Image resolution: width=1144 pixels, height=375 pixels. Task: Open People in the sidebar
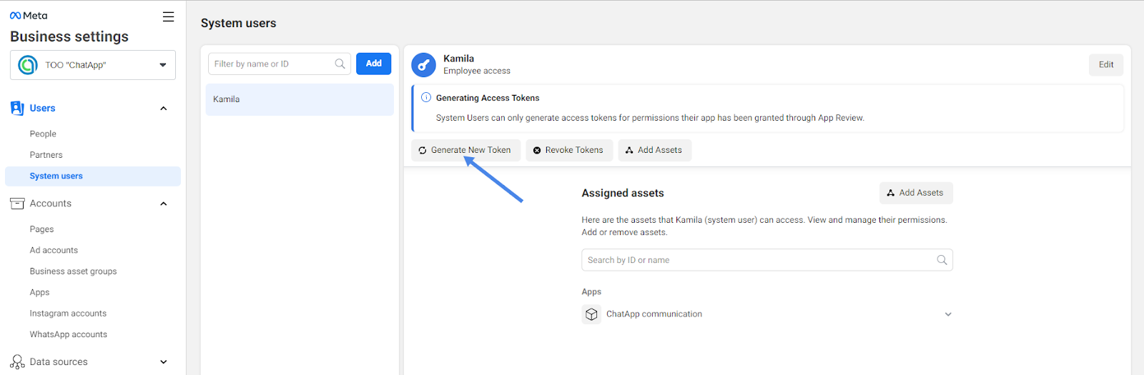(43, 134)
